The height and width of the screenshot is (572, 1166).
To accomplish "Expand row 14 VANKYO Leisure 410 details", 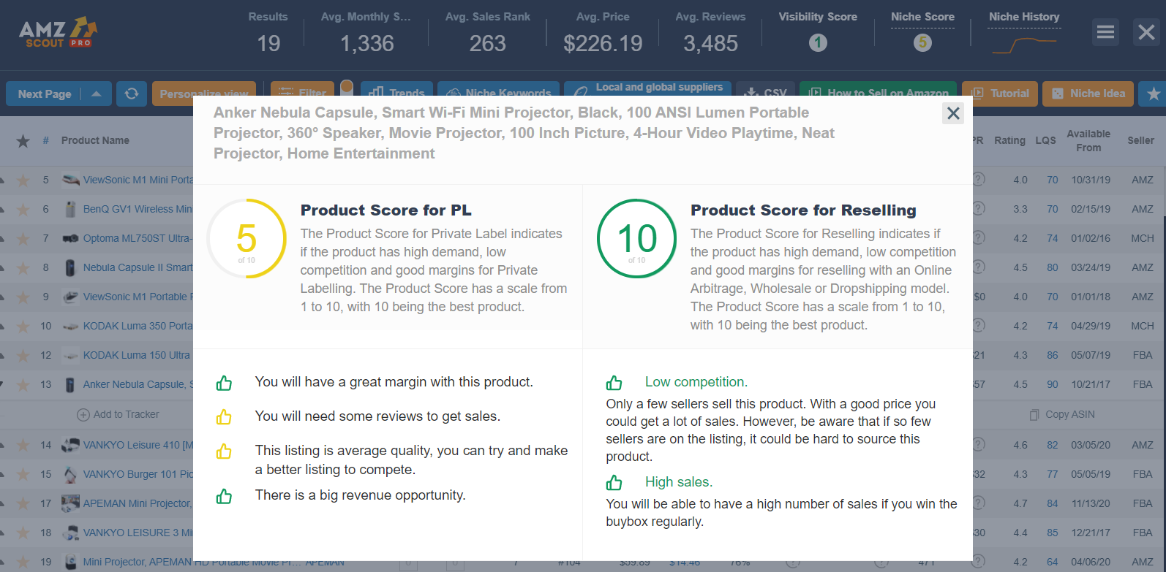I will pyautogui.click(x=2, y=445).
